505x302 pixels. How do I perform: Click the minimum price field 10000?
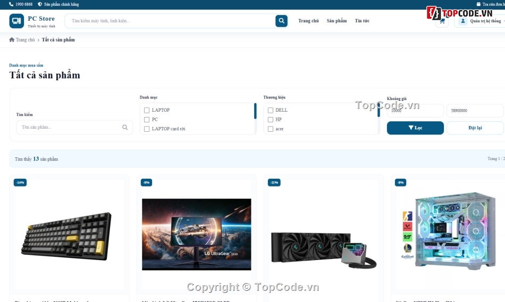tap(415, 111)
